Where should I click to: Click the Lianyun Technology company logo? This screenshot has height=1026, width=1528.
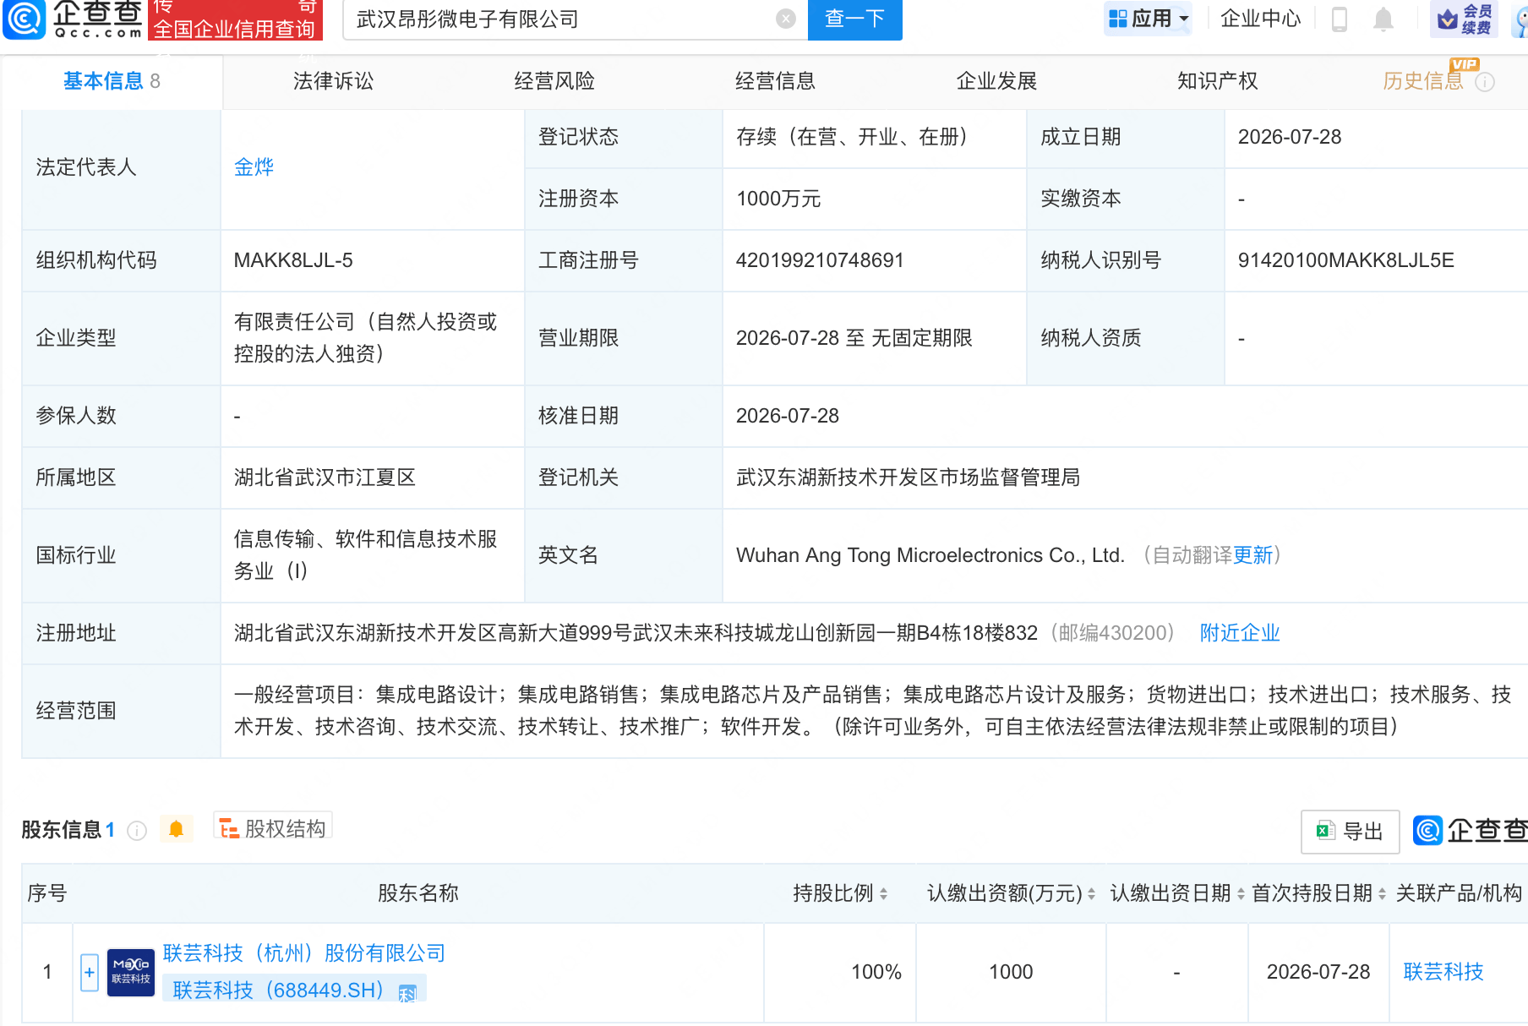[131, 972]
